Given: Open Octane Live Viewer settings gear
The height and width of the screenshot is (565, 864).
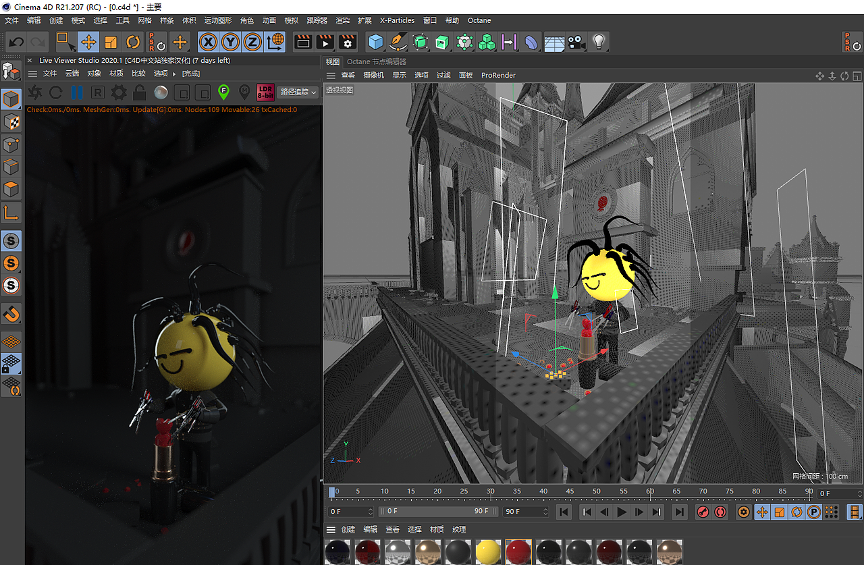Looking at the screenshot, I should pyautogui.click(x=119, y=92).
